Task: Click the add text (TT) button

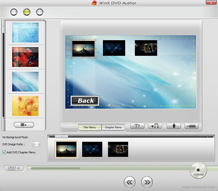Action: [137, 126]
